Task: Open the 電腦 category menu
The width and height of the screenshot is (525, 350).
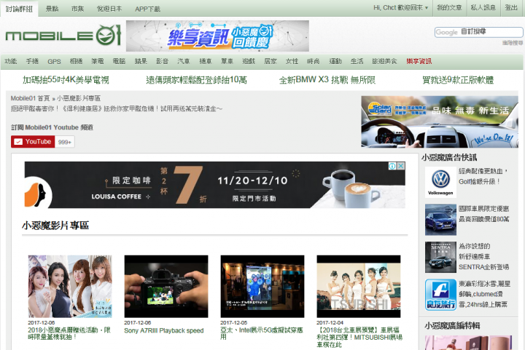Action: pos(119,61)
